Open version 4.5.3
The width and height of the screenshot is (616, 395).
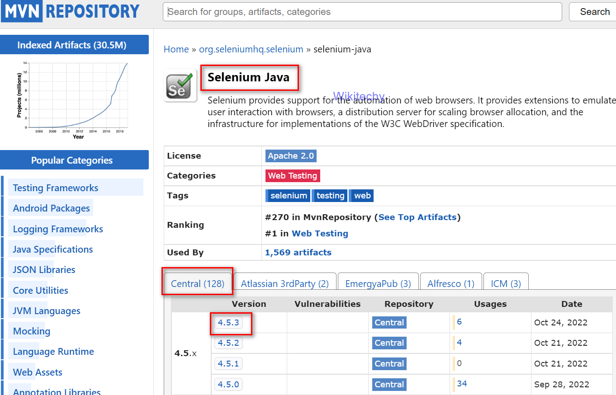click(228, 323)
